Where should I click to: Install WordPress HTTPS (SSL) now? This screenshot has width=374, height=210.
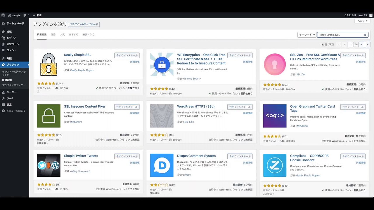point(240,107)
